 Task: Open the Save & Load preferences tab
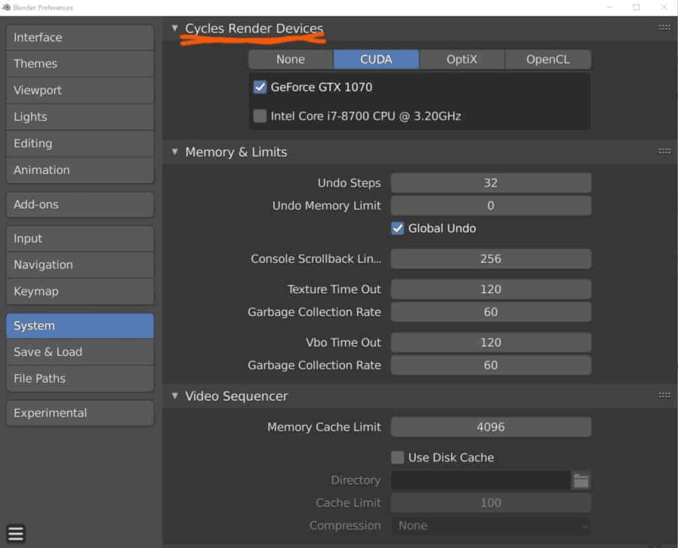(80, 352)
